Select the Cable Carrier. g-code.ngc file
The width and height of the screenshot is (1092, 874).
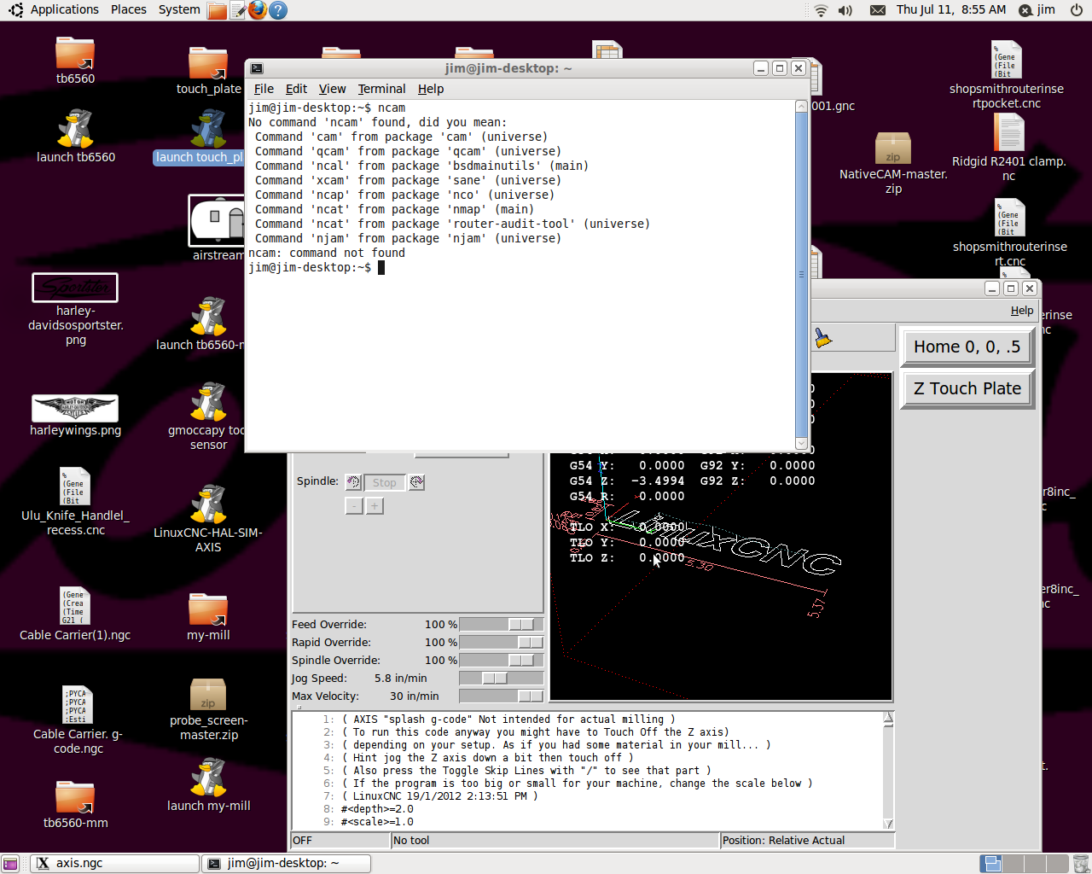pyautogui.click(x=77, y=705)
